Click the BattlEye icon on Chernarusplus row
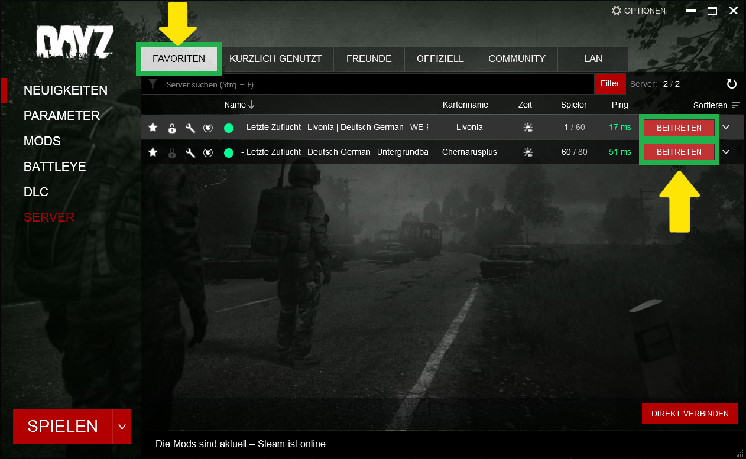The image size is (746, 459). tap(208, 152)
